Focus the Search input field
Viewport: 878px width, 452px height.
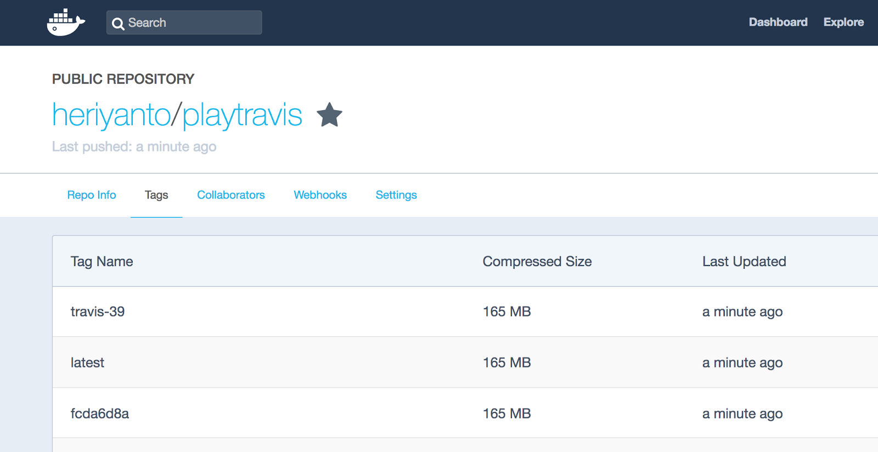point(184,22)
